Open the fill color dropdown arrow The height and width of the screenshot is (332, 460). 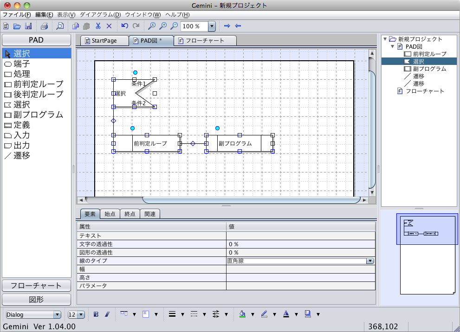click(x=253, y=314)
